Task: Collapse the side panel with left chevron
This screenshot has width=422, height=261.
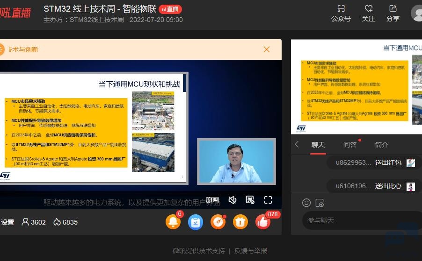Action: 297,144
